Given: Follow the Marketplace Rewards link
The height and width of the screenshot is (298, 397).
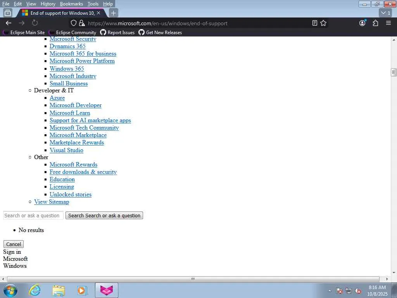Looking at the screenshot, I should pos(77,142).
